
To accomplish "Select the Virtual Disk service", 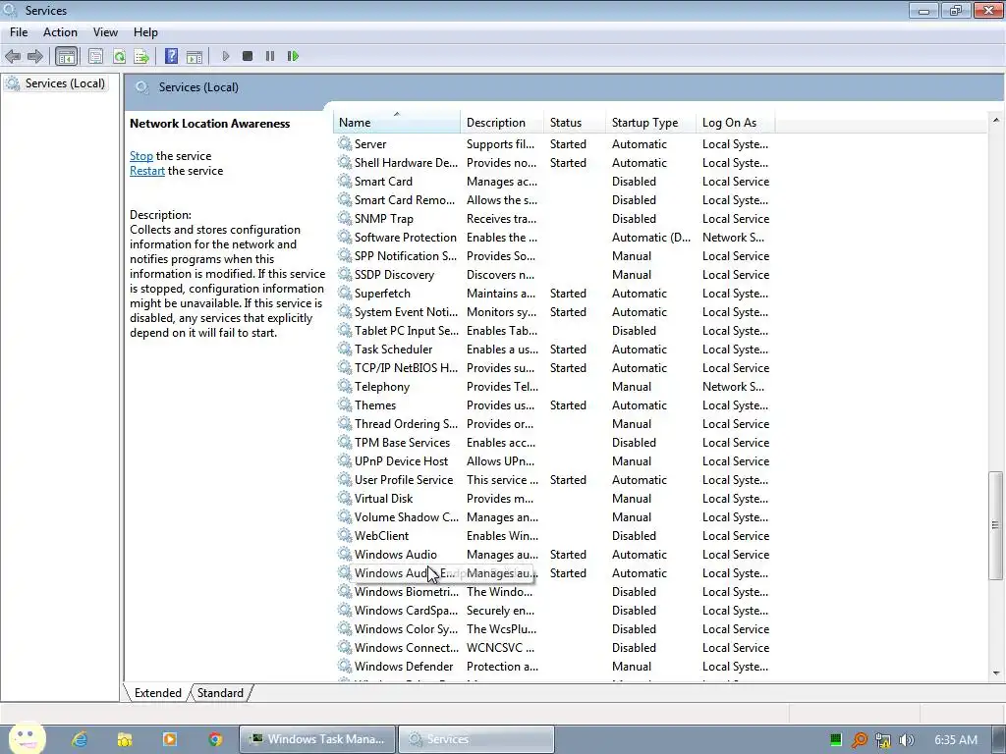I will [x=554, y=498].
